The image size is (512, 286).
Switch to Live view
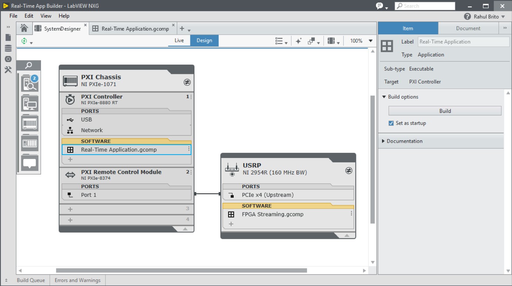click(179, 41)
